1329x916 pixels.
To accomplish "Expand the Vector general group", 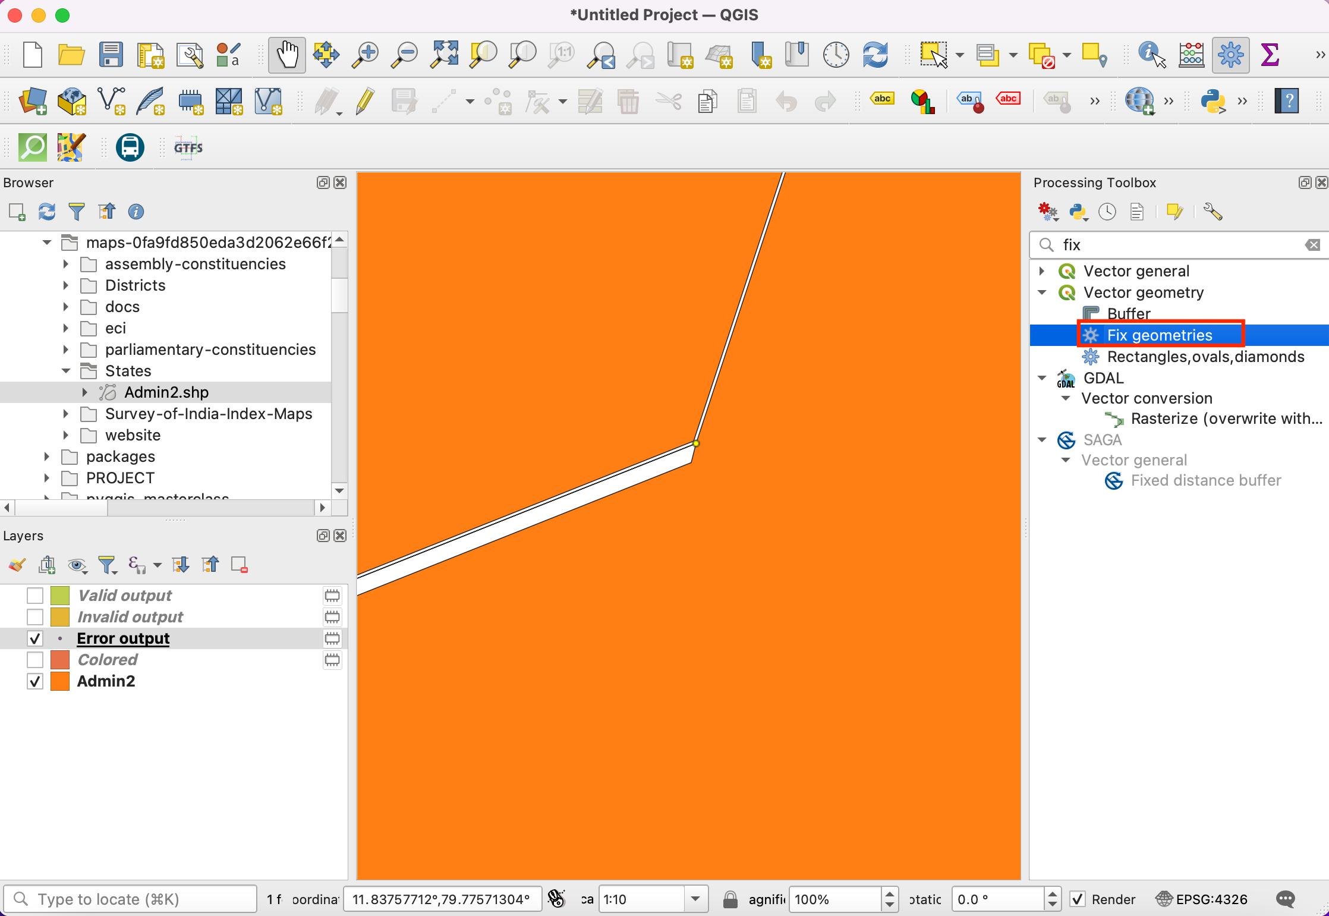I will pos(1042,271).
